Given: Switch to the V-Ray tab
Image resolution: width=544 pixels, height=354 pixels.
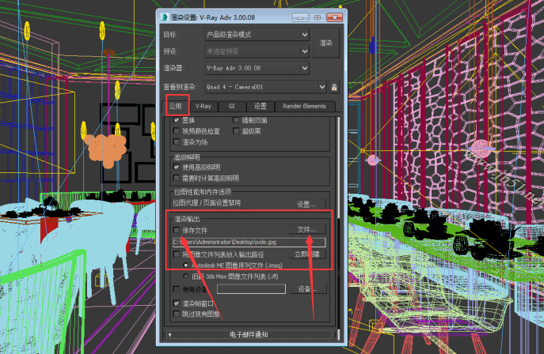Looking at the screenshot, I should (204, 106).
